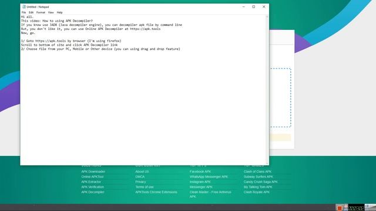Open the Format menu in Notepad
The width and height of the screenshot is (376, 211).
(41, 12)
